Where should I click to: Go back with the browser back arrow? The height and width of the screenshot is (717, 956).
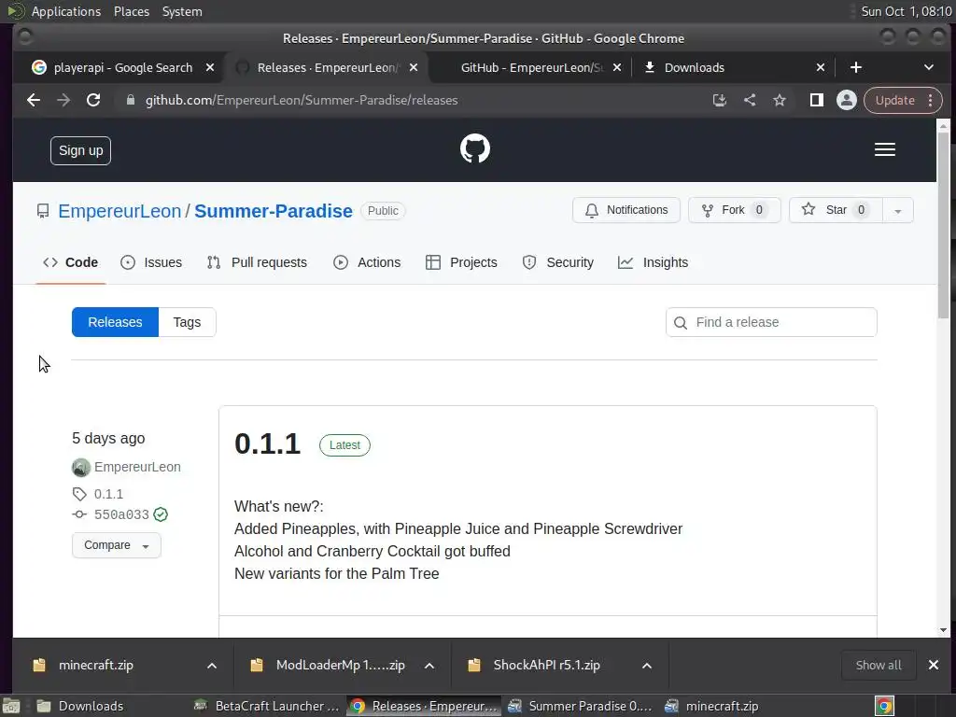[34, 100]
